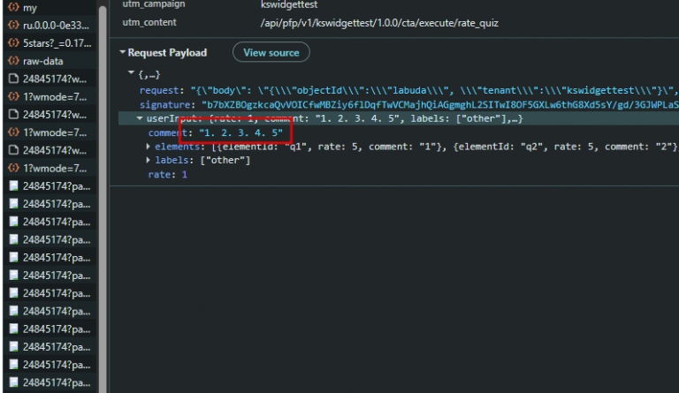Click the View source button
Screen dimensions: 679x393
tap(271, 52)
